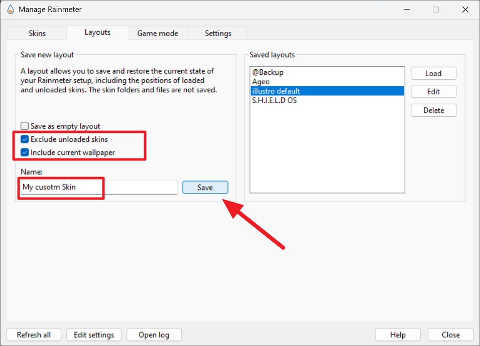480x346 pixels.
Task: Select the S.H.I.E.L.D OS layout
Action: (327, 101)
